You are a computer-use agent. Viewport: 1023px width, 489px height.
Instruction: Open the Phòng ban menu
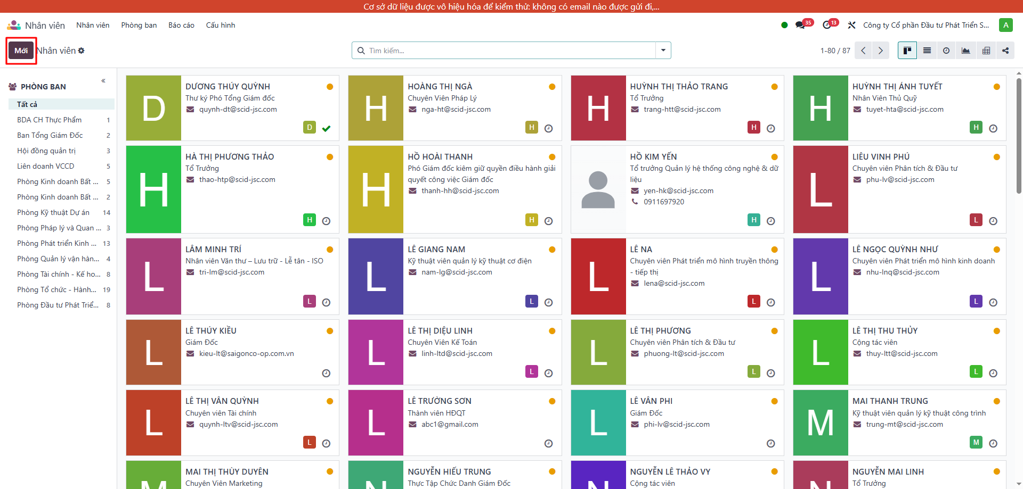tap(139, 25)
